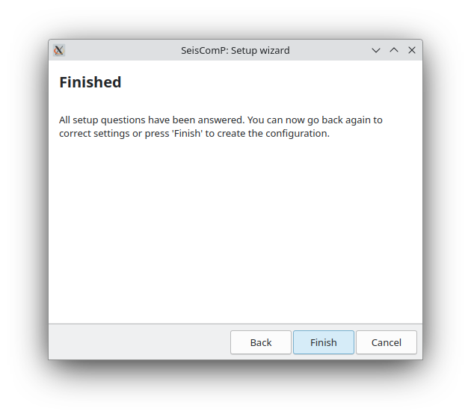This screenshot has width=471, height=417.
Task: Select the words 'correct settings' in the text
Action: pyautogui.click(x=94, y=134)
